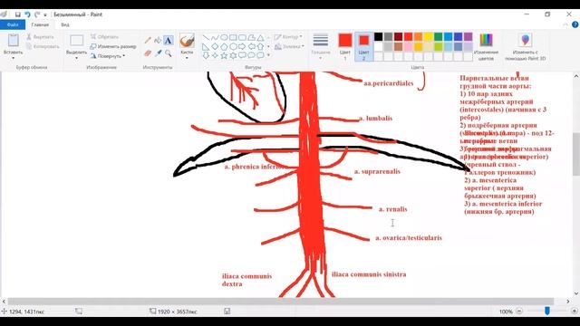Choose the Polygon shape
This screenshot has height=326, width=580.
point(252,38)
